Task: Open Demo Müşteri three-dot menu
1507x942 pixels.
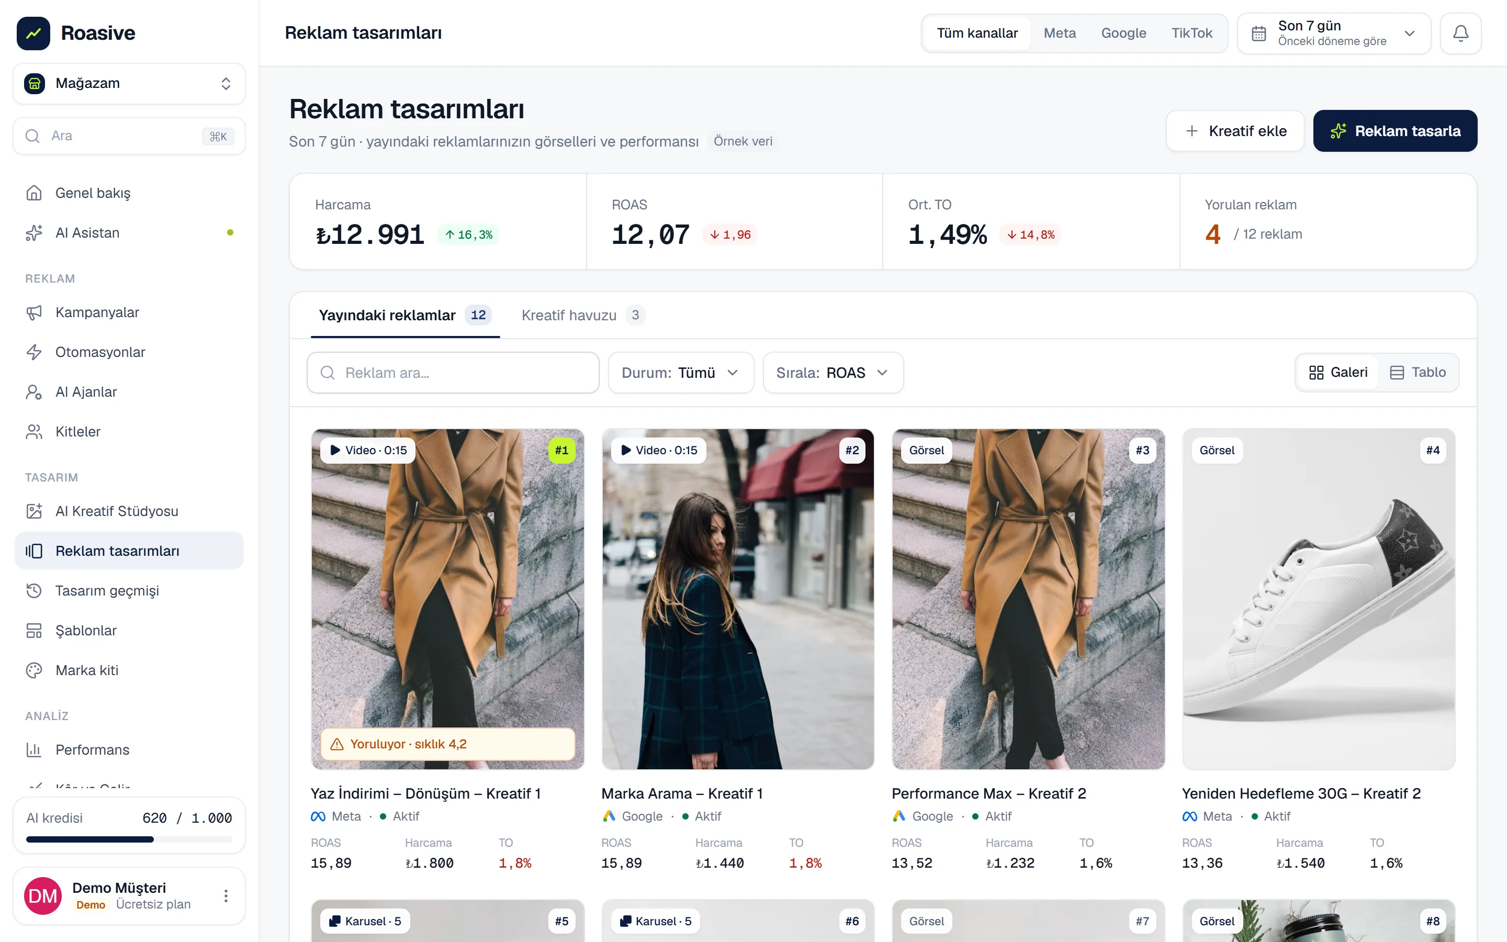Action: [x=226, y=896]
